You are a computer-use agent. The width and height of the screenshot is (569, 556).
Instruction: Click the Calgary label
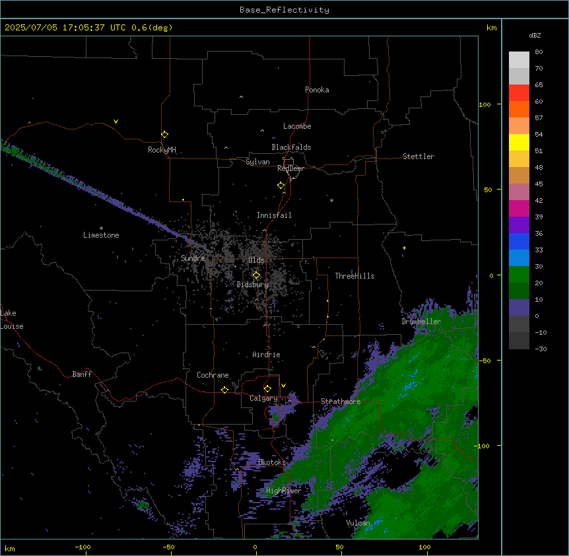coord(263,398)
